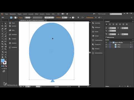Toggle the checked option in align panel
134x100 pixels.
[x=106, y=37]
